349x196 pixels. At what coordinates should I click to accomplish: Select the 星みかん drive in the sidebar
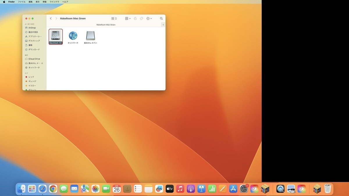33,63
